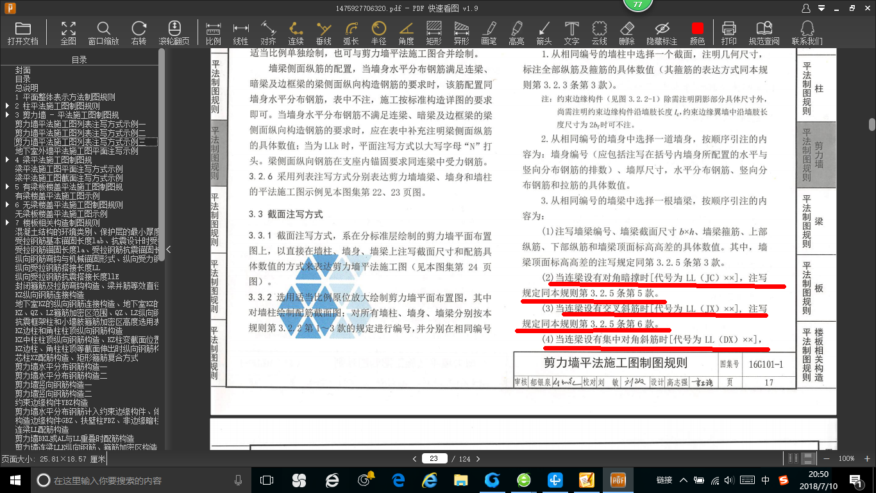The height and width of the screenshot is (493, 876).
Task: Click the 删除 eraser tool
Action: point(627,33)
